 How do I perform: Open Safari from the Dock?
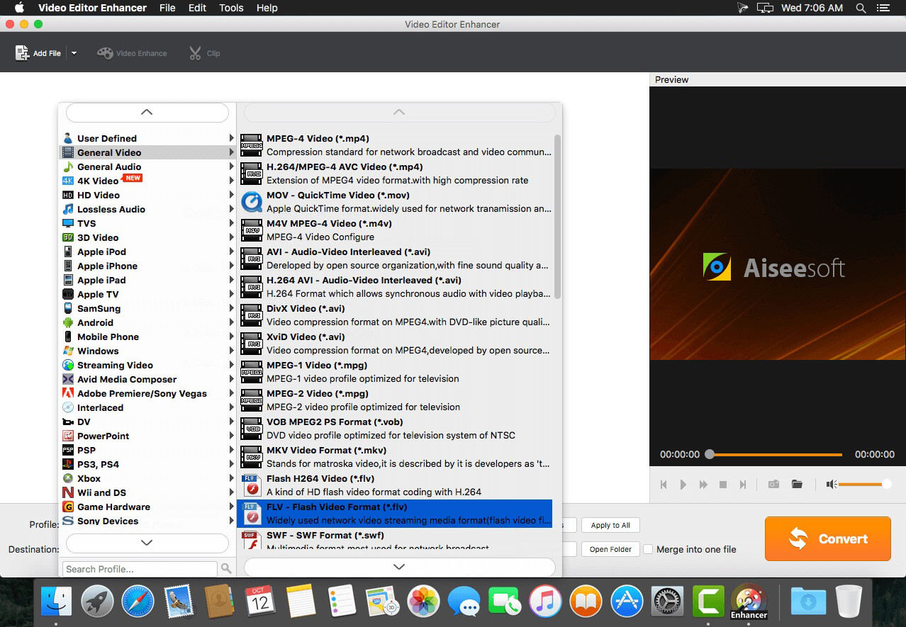(x=138, y=601)
